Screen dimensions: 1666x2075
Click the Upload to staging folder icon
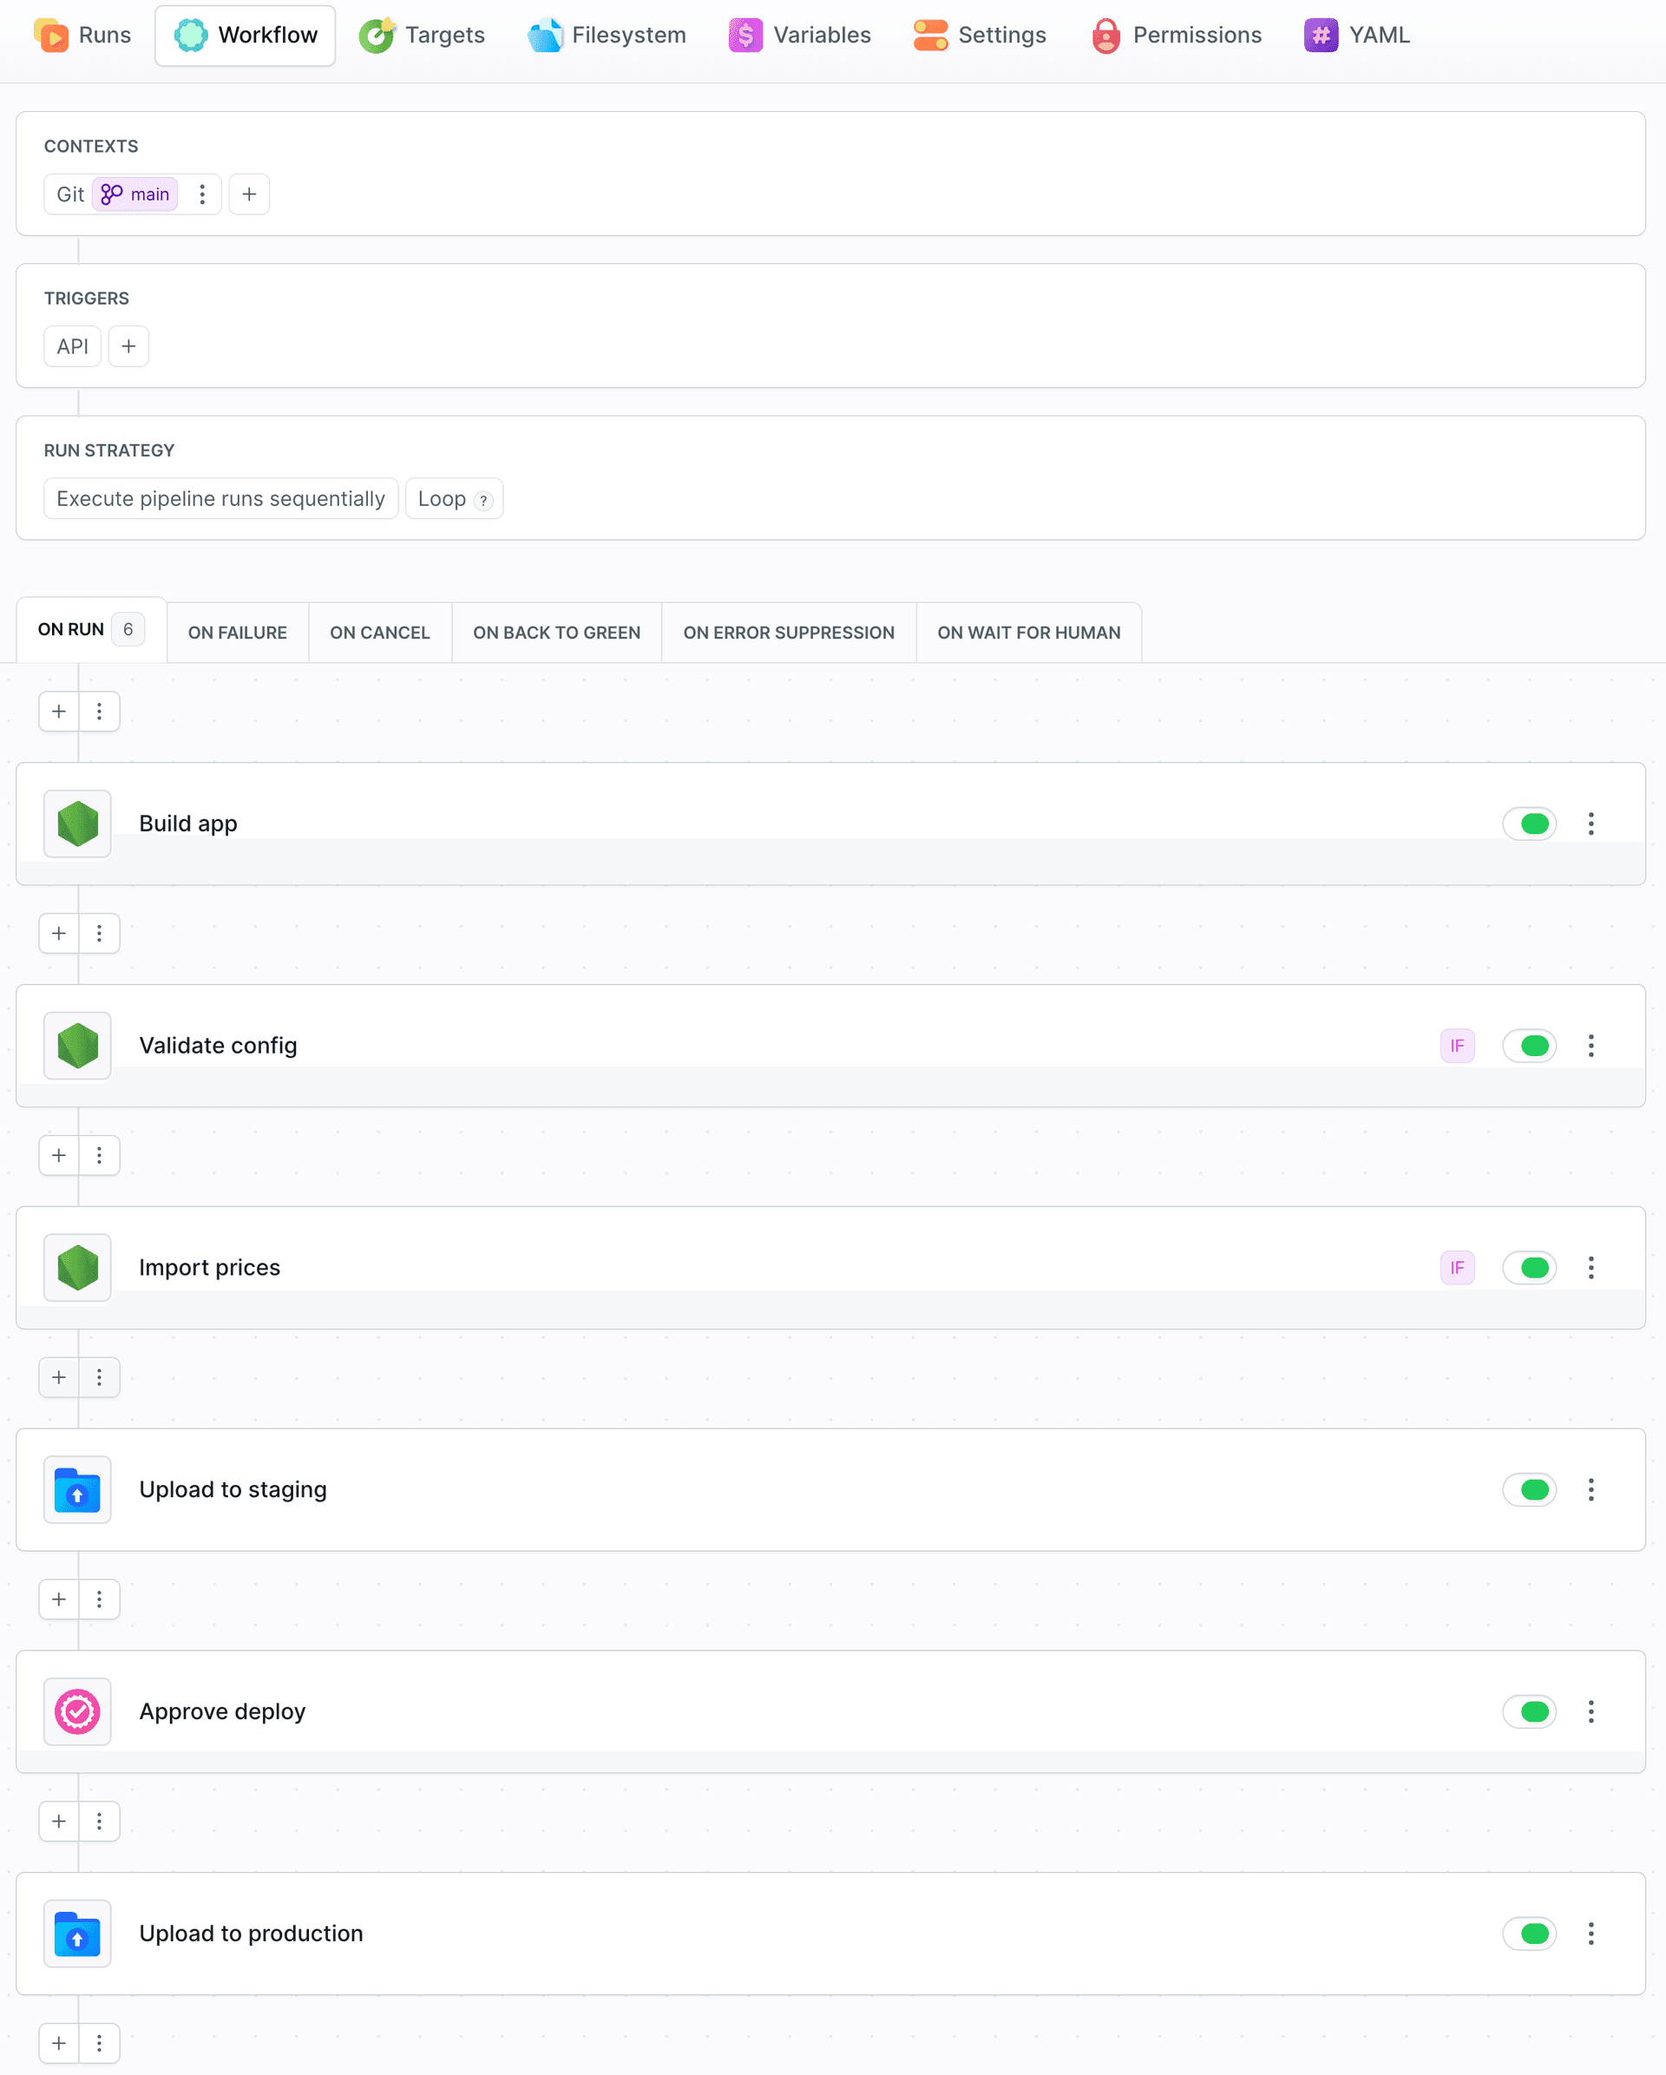pos(78,1490)
